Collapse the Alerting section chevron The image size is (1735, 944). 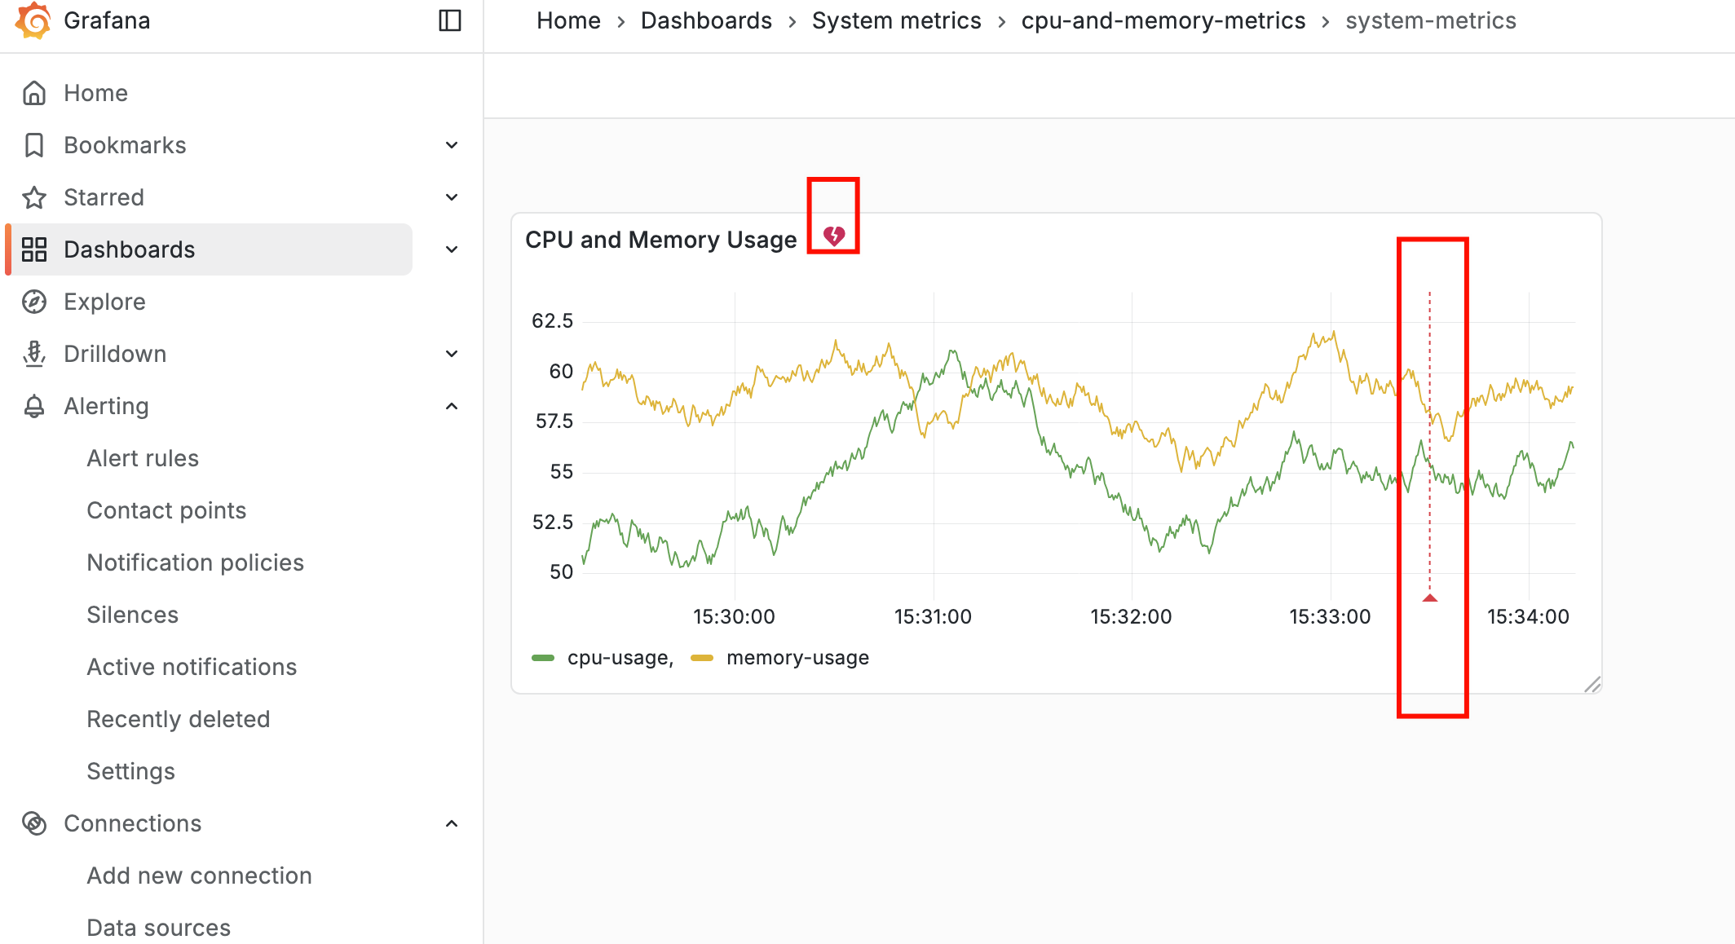452,406
